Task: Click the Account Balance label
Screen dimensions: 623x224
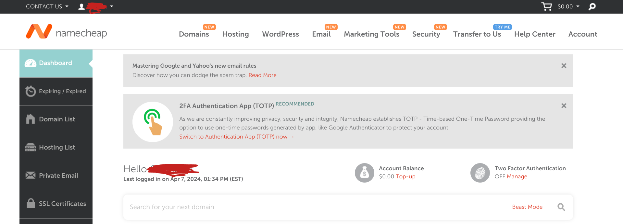Action: tap(401, 168)
